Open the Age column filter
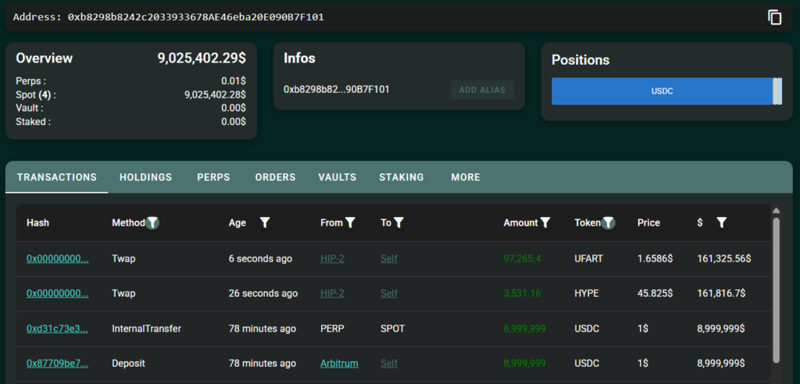The height and width of the screenshot is (384, 800). (265, 223)
